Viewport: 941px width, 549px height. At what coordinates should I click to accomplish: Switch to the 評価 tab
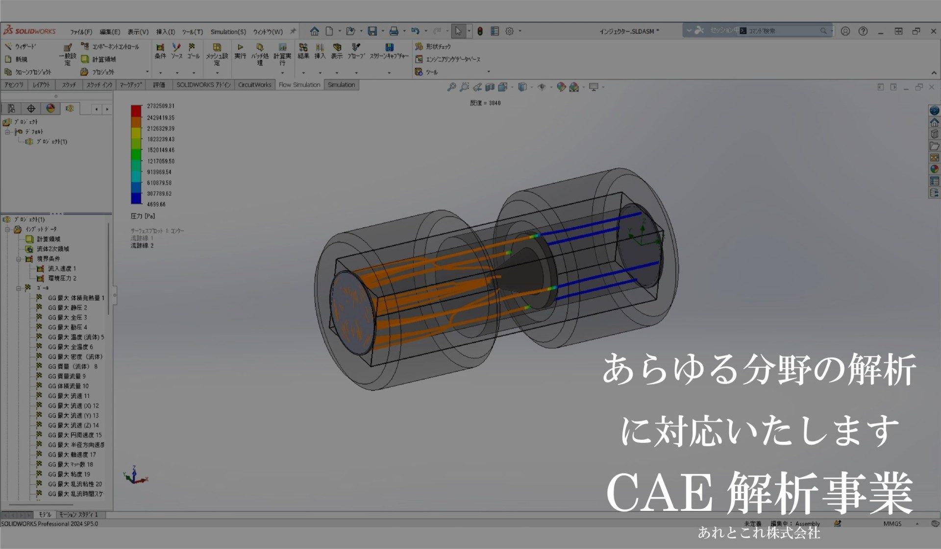point(159,85)
